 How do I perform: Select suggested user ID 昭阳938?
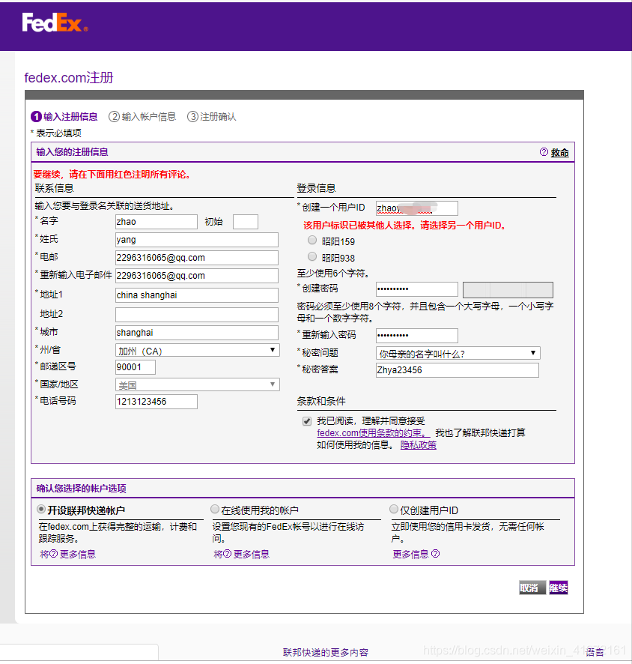click(x=312, y=256)
